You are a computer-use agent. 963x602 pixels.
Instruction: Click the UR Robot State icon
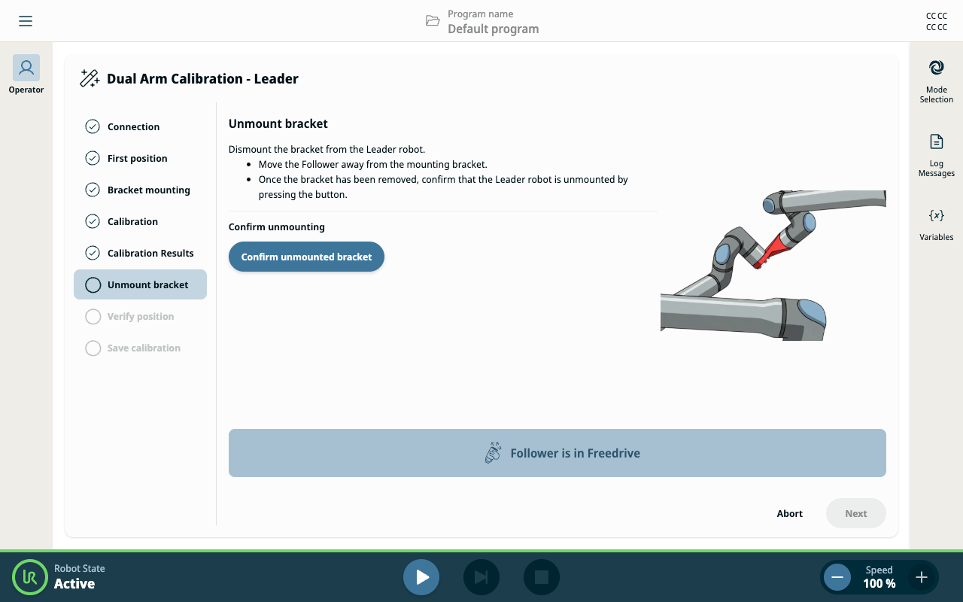pyautogui.click(x=30, y=577)
